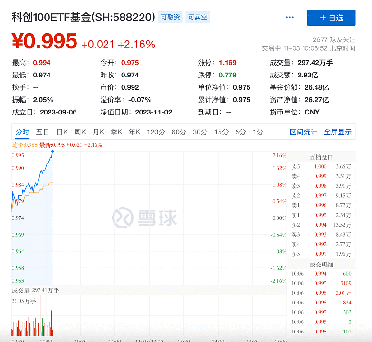The image size is (372, 342).
Task: Add fund to watchlist with 自选 button
Action: click(x=331, y=18)
